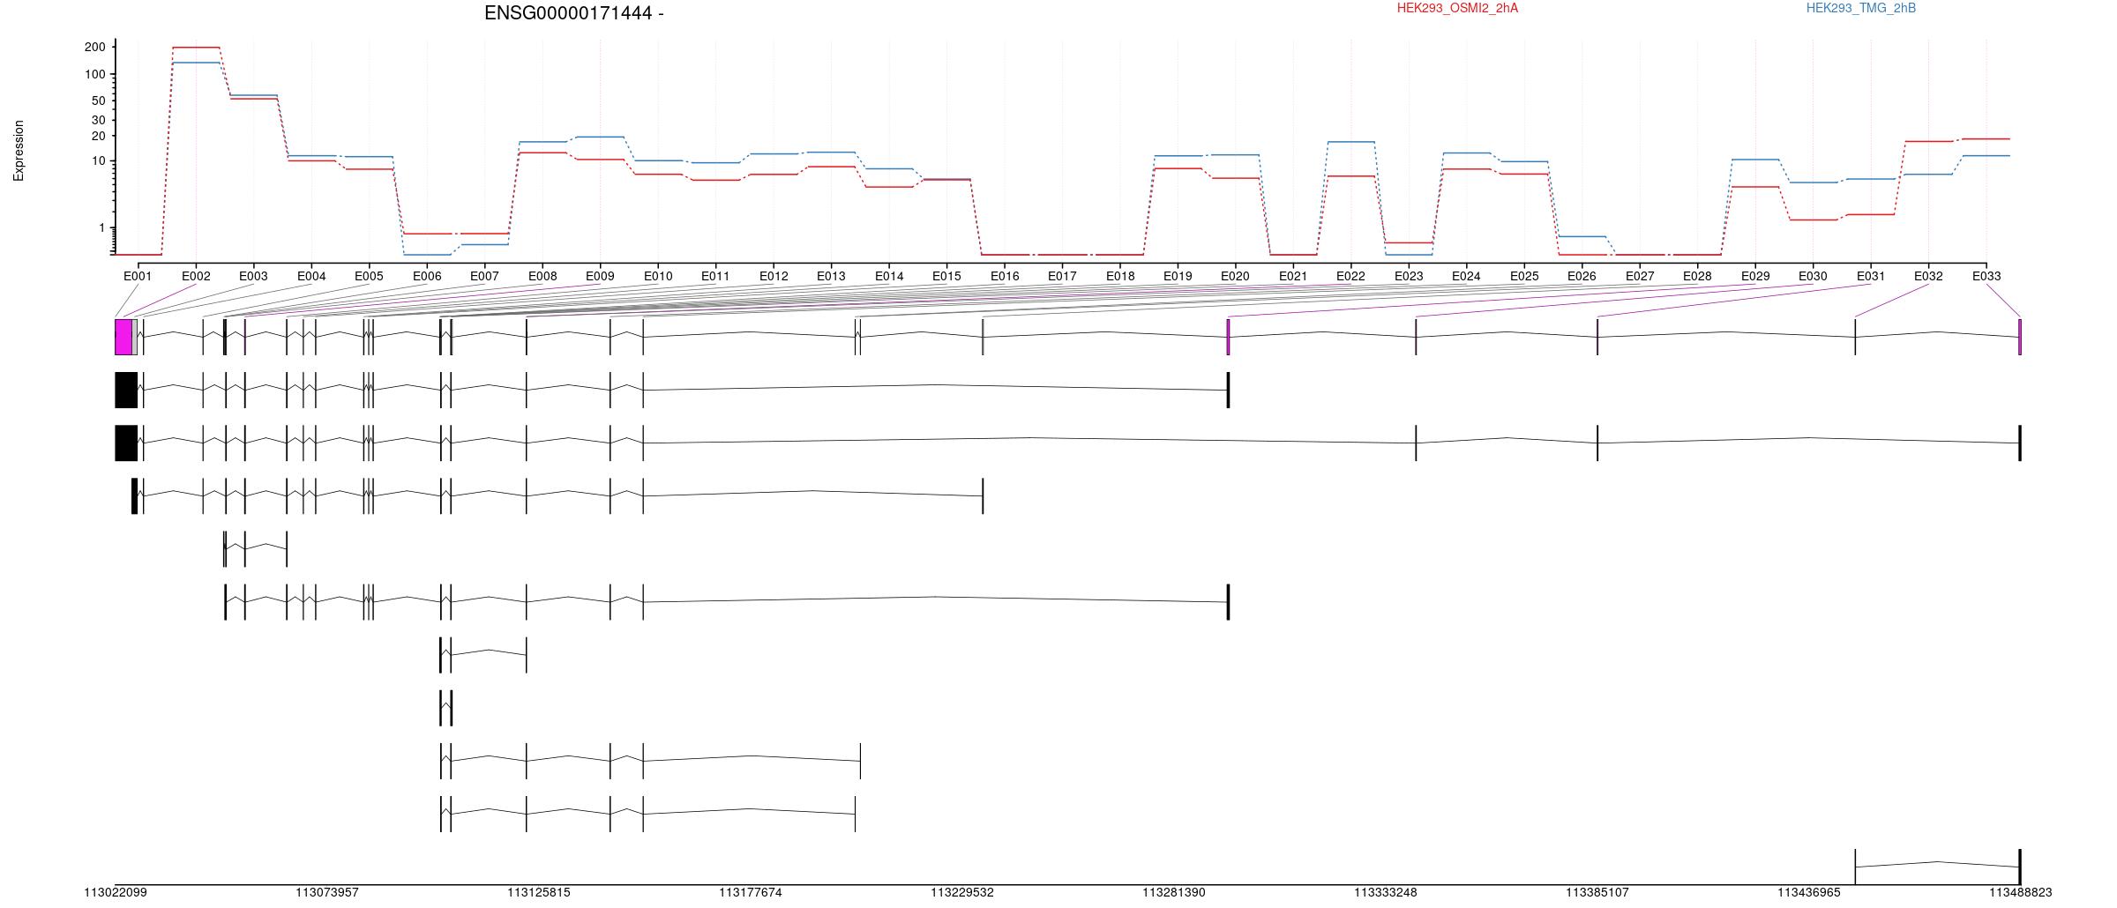Click genomic coordinate 113436965
The height and width of the screenshot is (908, 2117).
1809,893
